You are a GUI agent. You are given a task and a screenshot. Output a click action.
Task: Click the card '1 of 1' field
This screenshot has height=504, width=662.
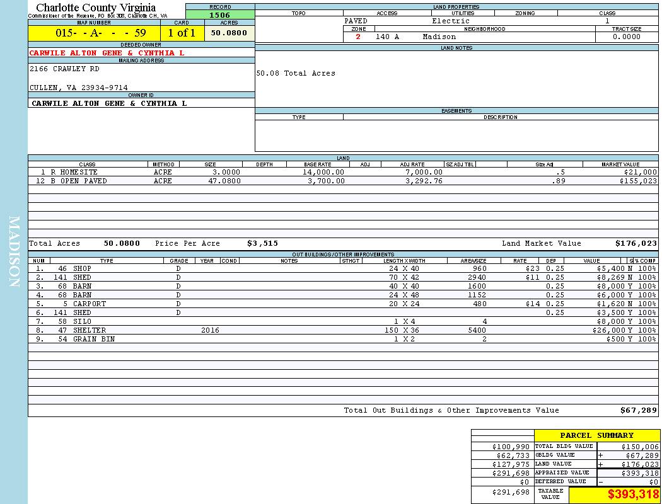pos(182,33)
